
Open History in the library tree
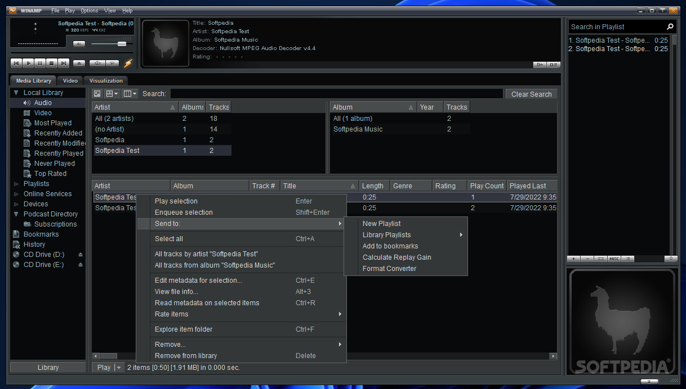click(x=34, y=245)
